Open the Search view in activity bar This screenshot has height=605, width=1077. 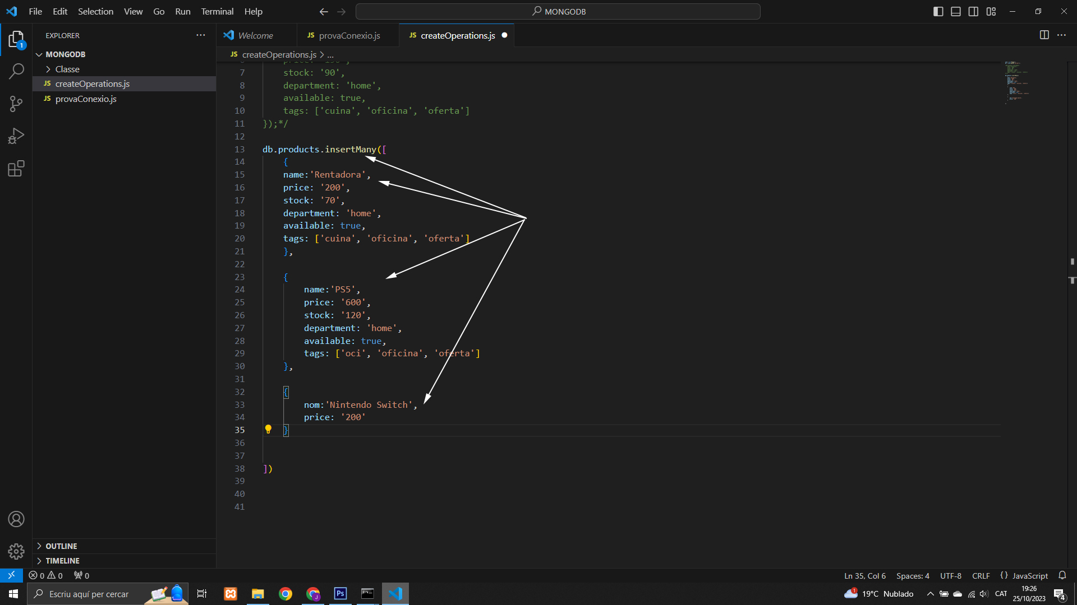coord(16,71)
